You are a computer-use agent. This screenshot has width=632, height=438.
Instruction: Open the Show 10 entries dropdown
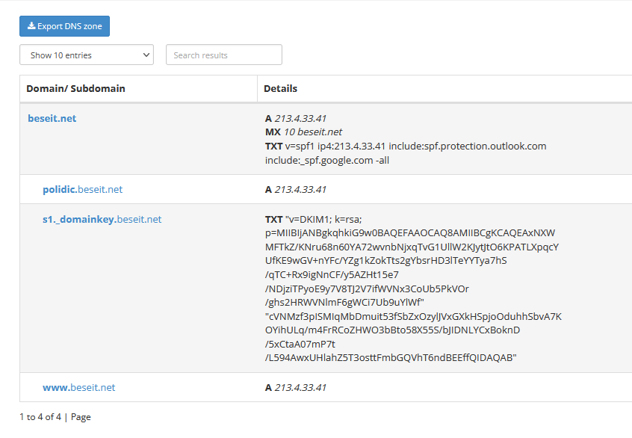86,55
